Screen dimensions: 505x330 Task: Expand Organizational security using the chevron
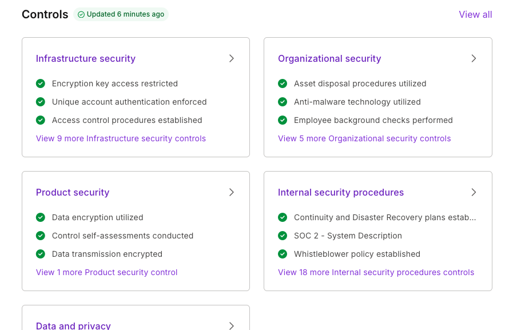[474, 58]
